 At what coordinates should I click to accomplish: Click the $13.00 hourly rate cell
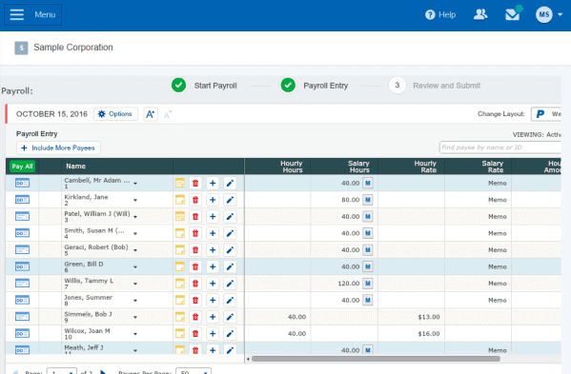point(411,317)
